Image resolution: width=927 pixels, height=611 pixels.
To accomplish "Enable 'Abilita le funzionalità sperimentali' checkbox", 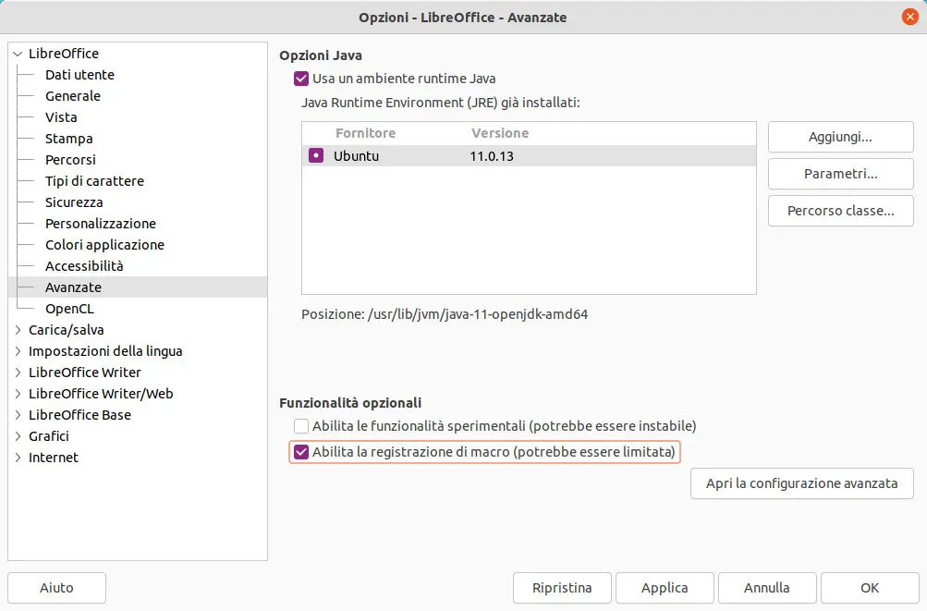I will [x=301, y=426].
